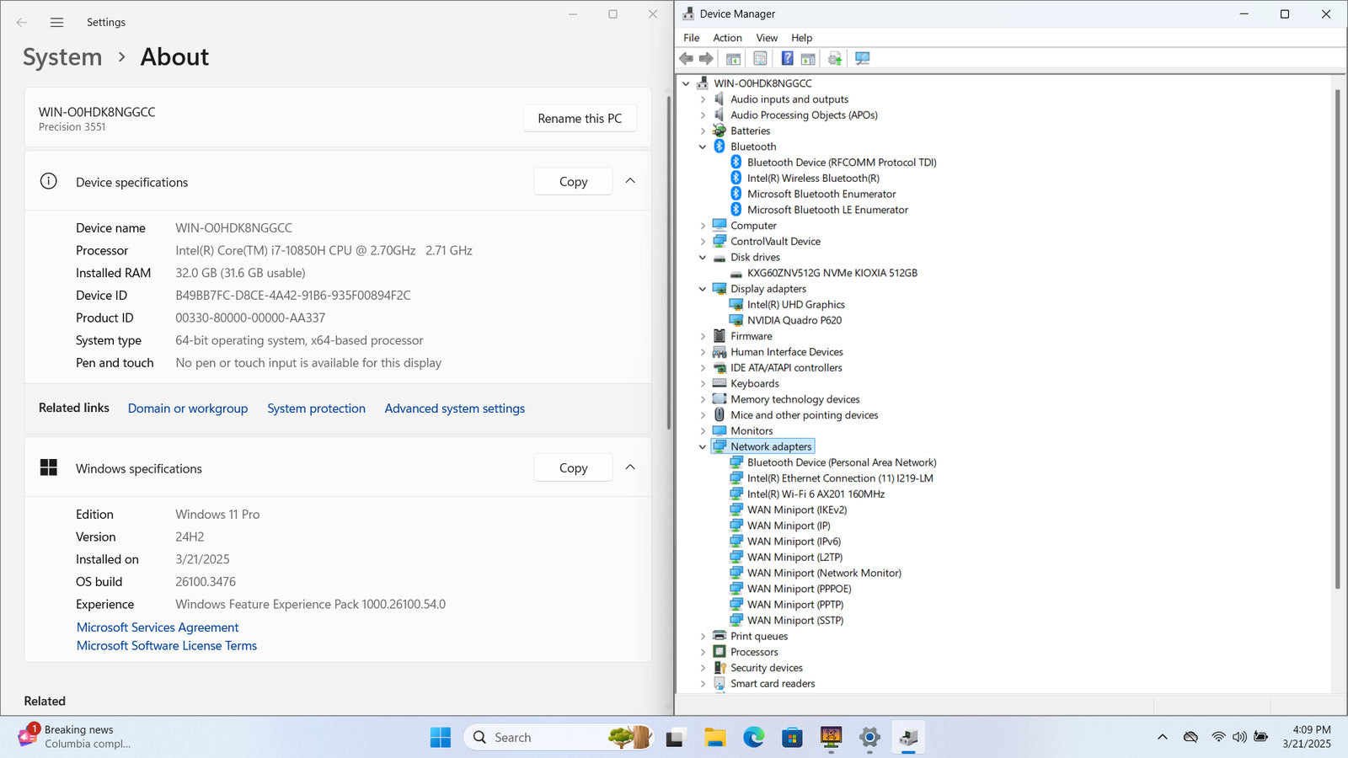Viewport: 1348px width, 758px height.
Task: Select Monitors category in tree
Action: 752,430
